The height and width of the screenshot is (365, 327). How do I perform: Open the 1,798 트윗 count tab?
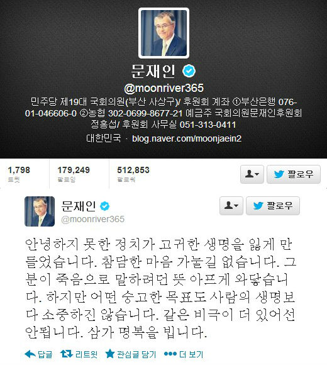[x=19, y=174]
